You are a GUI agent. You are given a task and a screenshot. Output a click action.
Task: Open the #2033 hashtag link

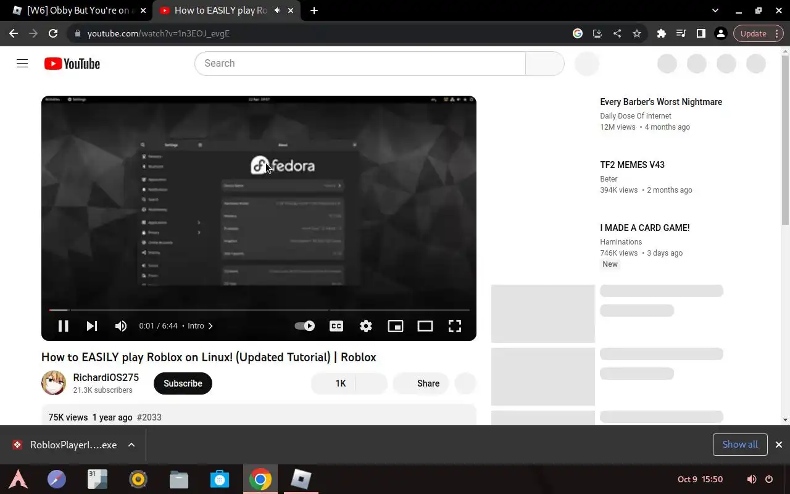click(x=149, y=417)
